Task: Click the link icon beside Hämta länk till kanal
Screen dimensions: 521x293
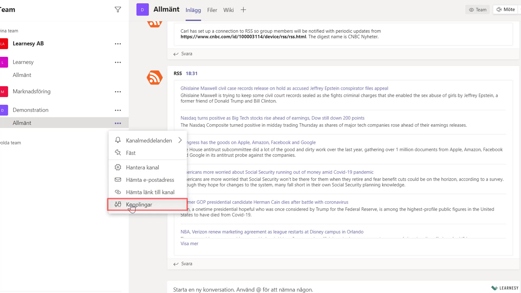Action: pos(118,192)
